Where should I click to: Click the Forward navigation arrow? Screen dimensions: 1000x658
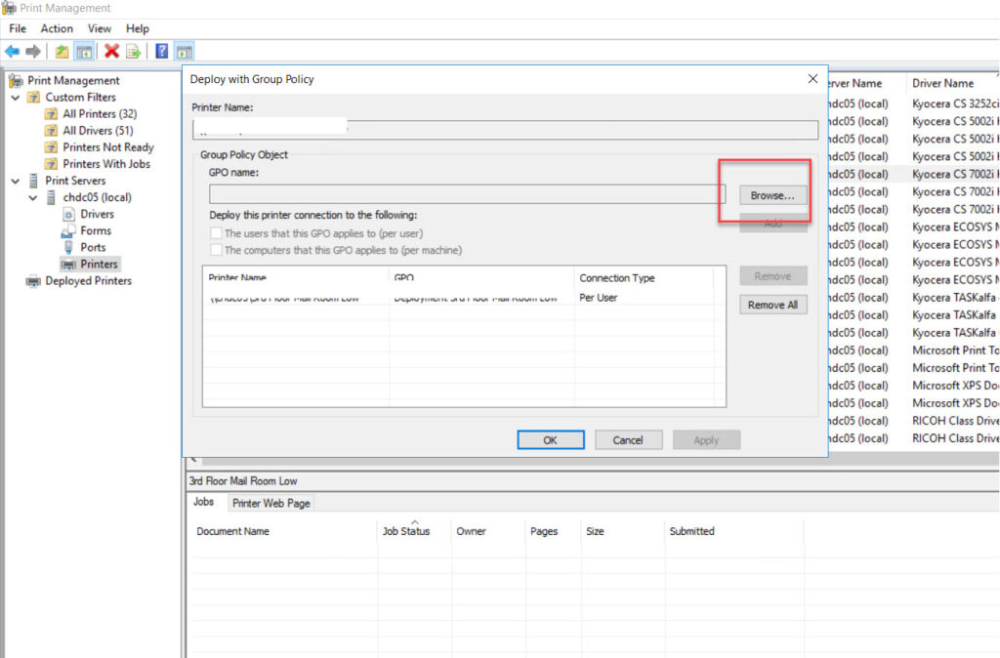[33, 51]
